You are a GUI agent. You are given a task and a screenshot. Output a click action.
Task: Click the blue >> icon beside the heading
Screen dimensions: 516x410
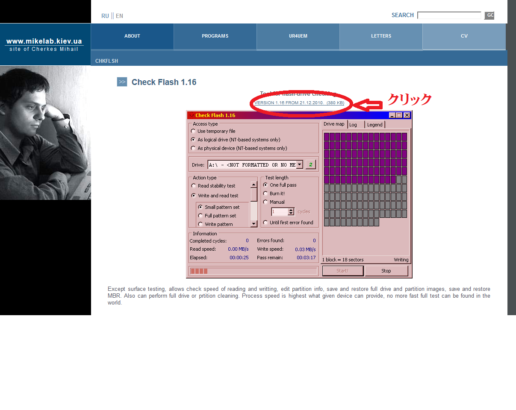122,82
